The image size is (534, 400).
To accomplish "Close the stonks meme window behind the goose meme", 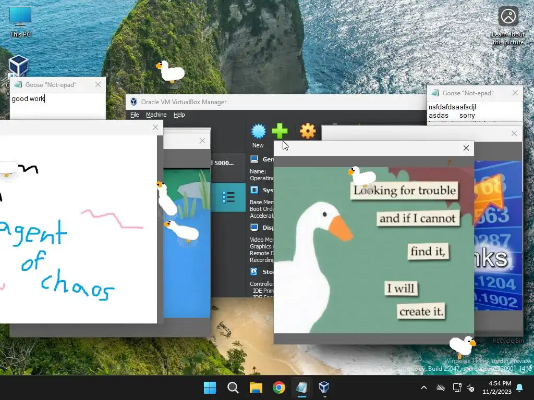I will tap(514, 133).
